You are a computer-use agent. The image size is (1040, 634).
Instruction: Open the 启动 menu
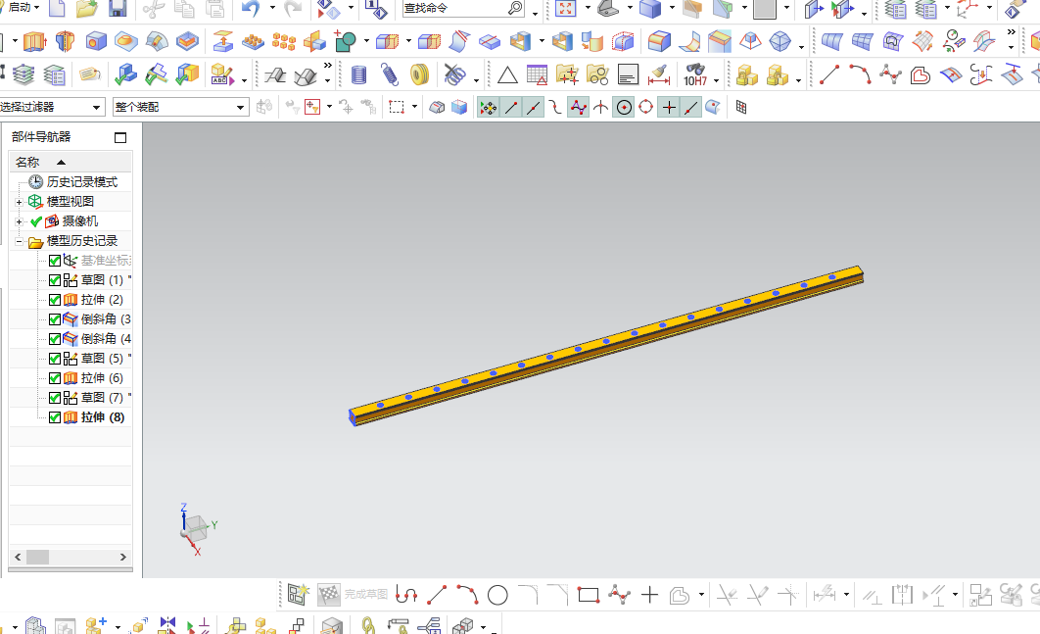click(x=23, y=7)
